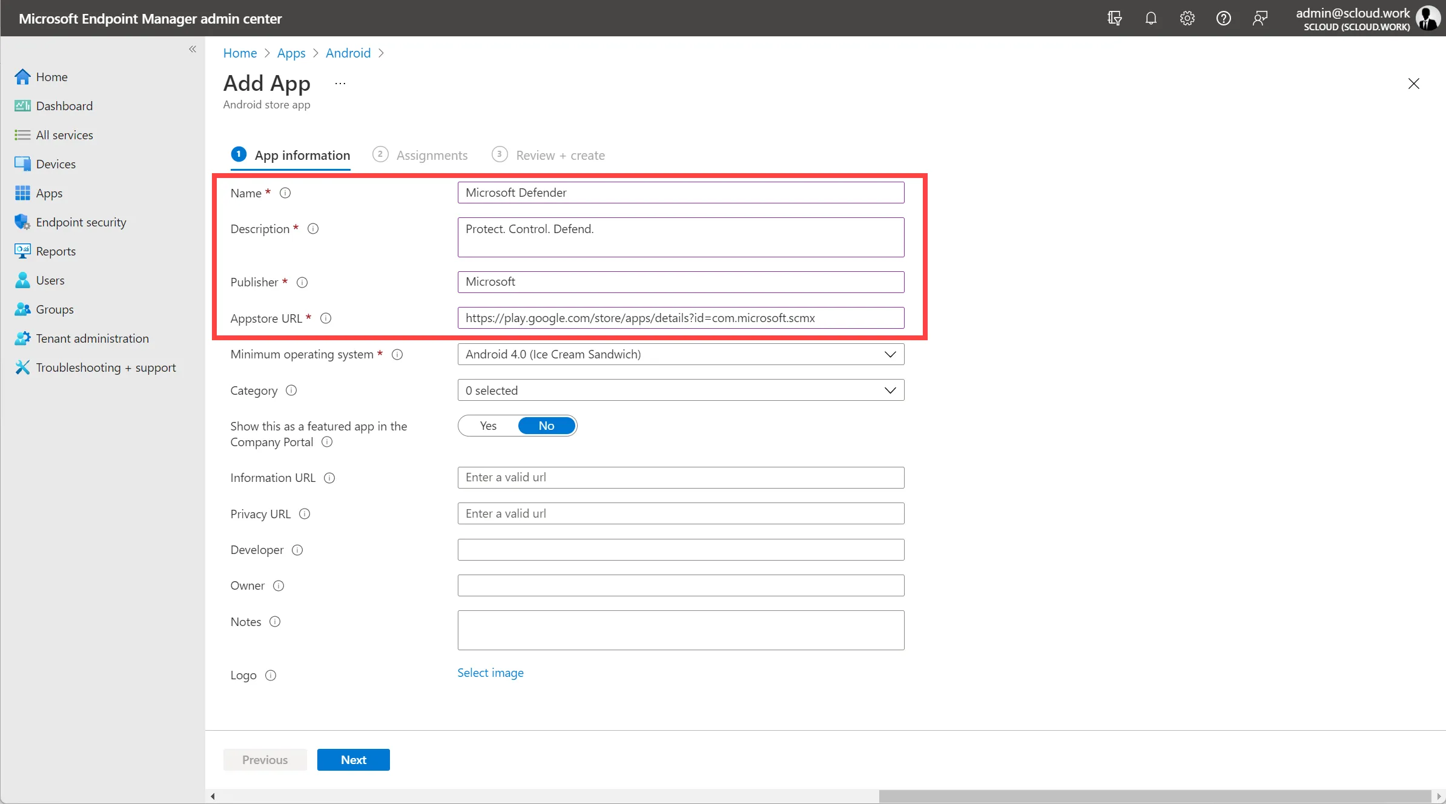Viewport: 1446px width, 804px height.
Task: Set featured app toggle to Yes
Action: 488,426
